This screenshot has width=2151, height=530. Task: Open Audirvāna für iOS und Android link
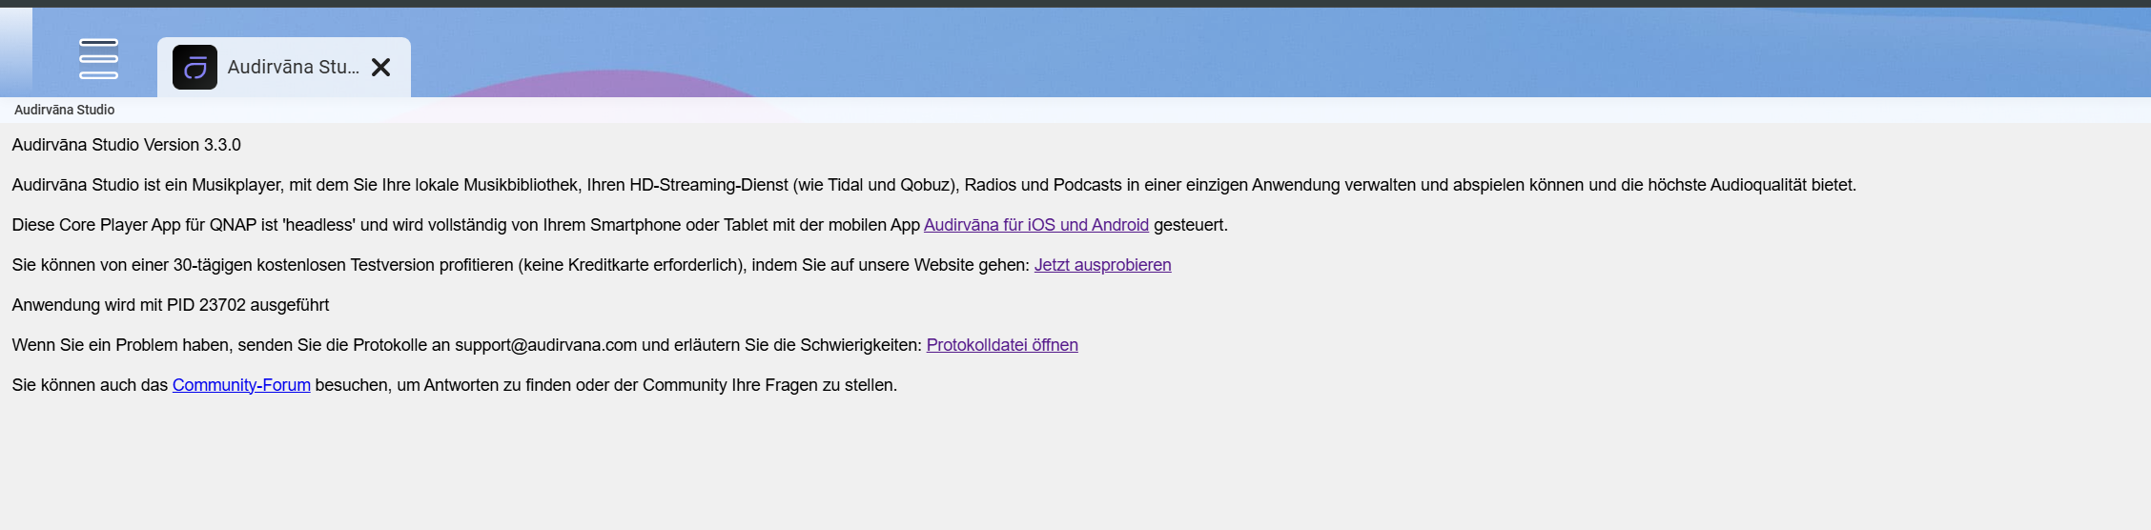[x=1035, y=225]
